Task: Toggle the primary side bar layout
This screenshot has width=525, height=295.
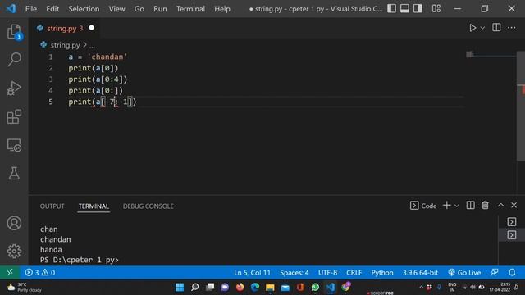Action: click(392, 8)
